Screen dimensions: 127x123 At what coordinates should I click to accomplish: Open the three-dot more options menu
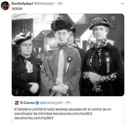[x=122, y=4]
